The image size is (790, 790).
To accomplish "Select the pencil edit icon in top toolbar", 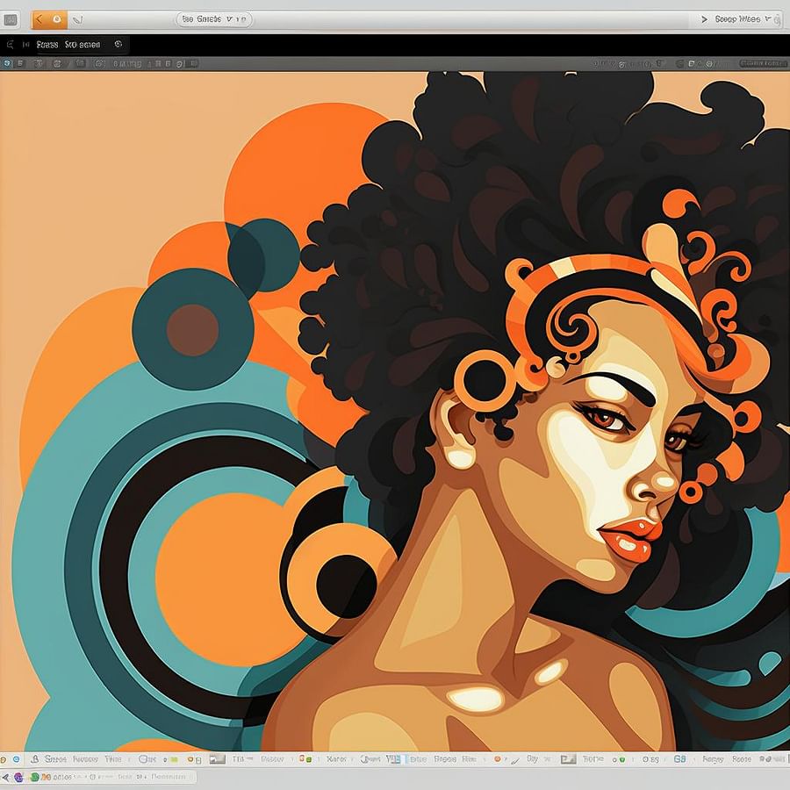I will (76, 18).
